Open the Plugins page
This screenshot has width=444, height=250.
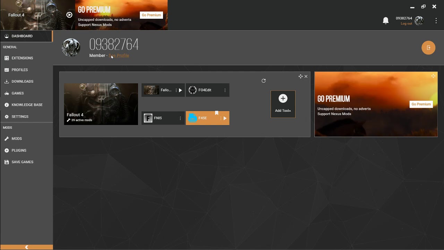[x=26, y=150]
